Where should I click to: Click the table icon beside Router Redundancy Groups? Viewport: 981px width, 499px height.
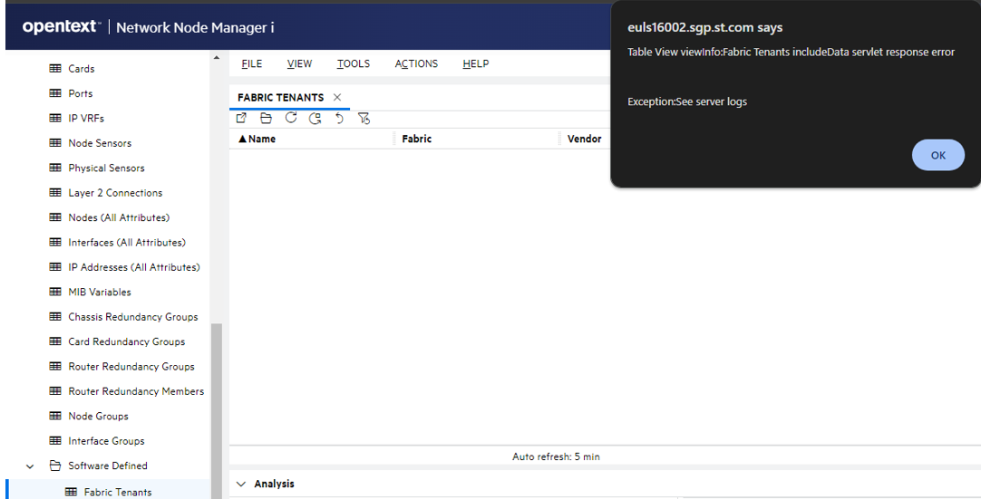(55, 366)
